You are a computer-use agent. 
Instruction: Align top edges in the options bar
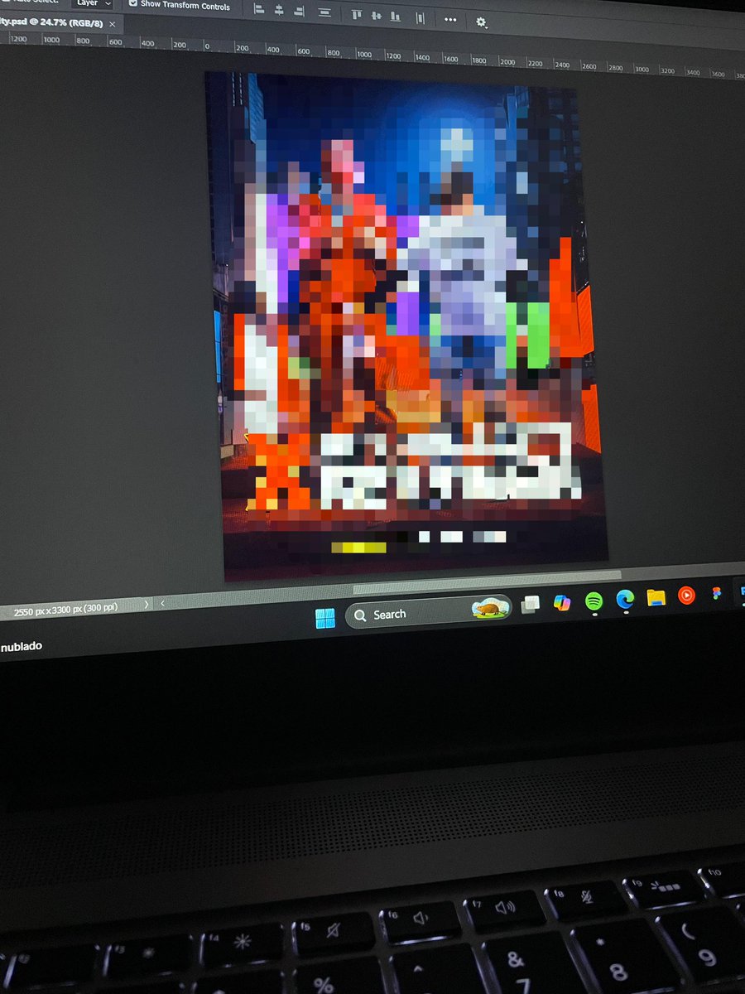(x=357, y=14)
